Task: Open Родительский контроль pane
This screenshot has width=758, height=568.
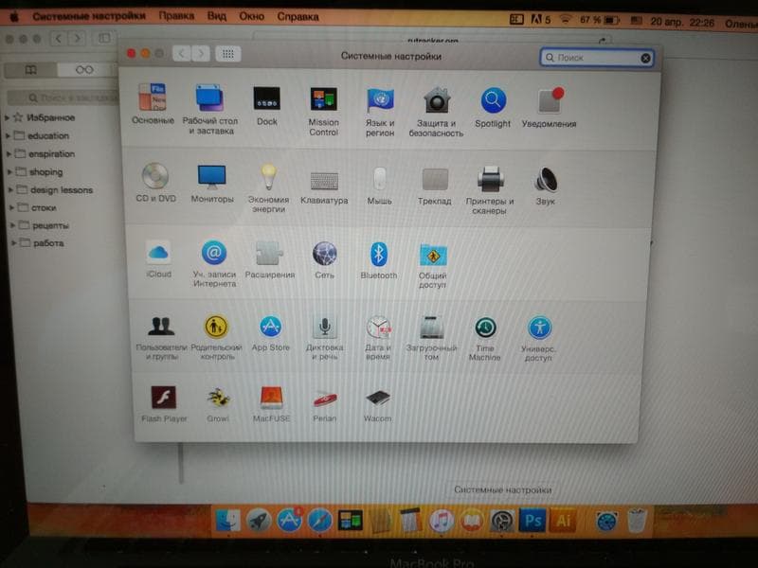Action: [216, 338]
